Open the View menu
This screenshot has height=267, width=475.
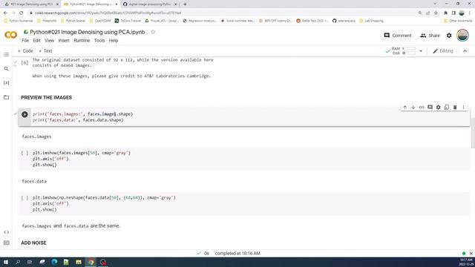point(49,40)
